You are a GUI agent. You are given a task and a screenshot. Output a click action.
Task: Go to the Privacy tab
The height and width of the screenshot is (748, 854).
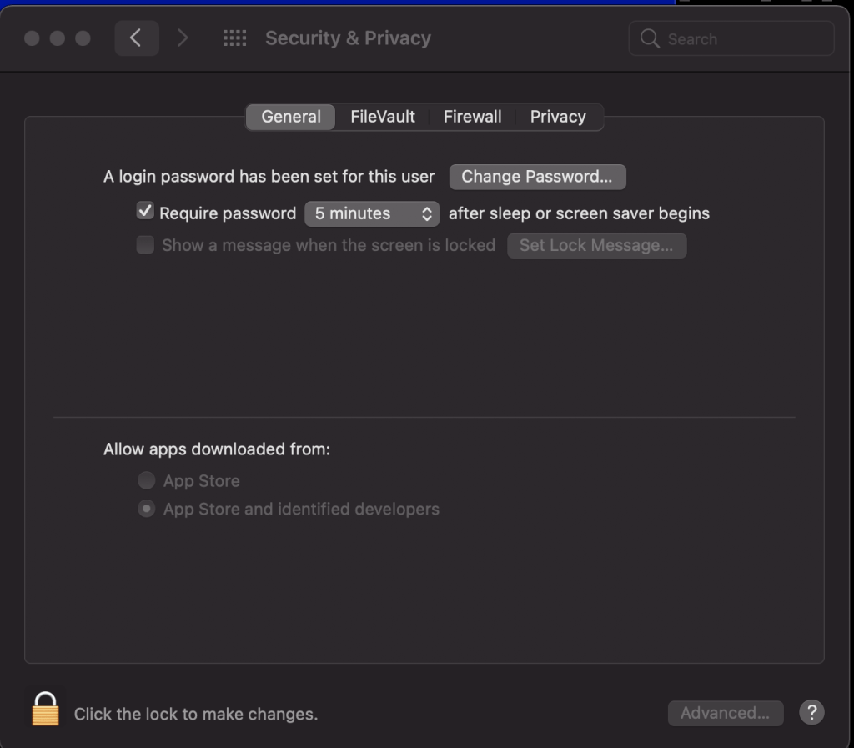(x=558, y=117)
